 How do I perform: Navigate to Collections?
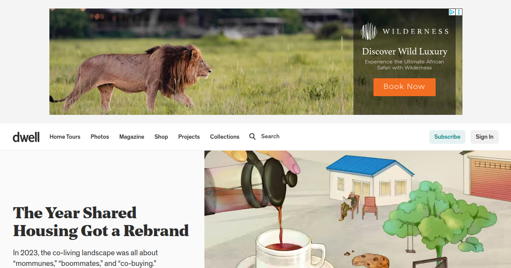(224, 137)
